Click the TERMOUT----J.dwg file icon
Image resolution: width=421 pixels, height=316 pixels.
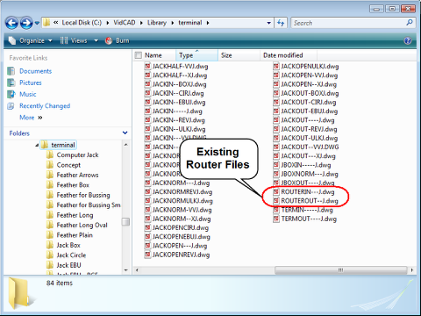276,219
